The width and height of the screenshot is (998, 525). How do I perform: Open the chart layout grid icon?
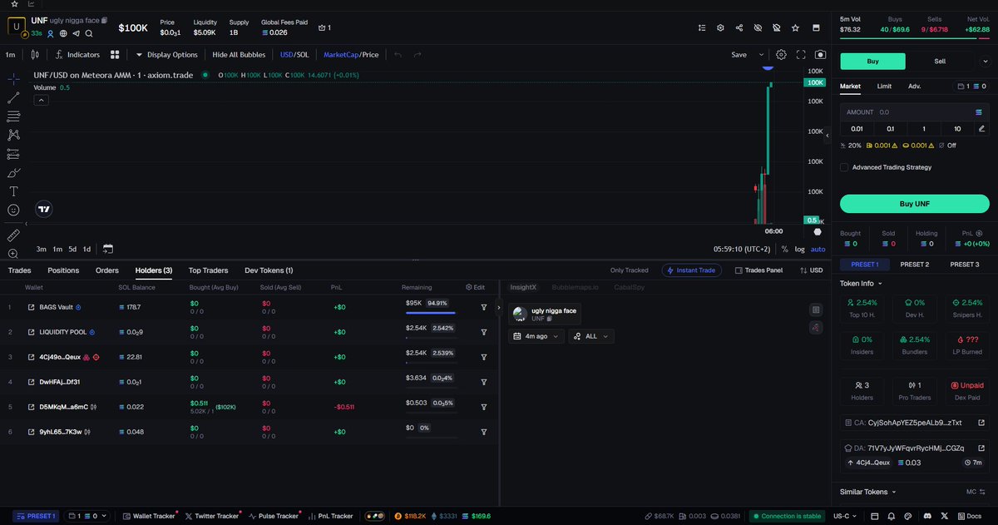coord(115,55)
